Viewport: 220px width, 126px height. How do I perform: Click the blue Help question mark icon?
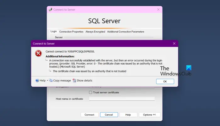(37, 80)
